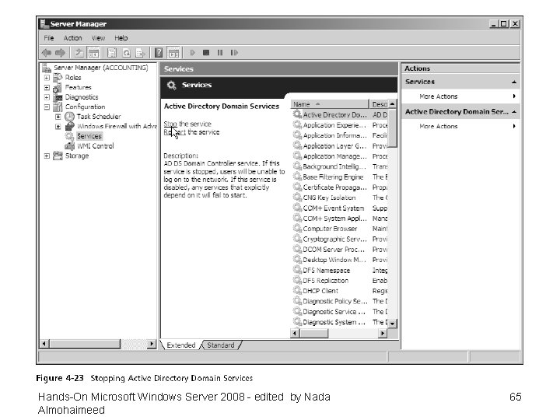Collapse the Configuration tree node

tap(47, 107)
